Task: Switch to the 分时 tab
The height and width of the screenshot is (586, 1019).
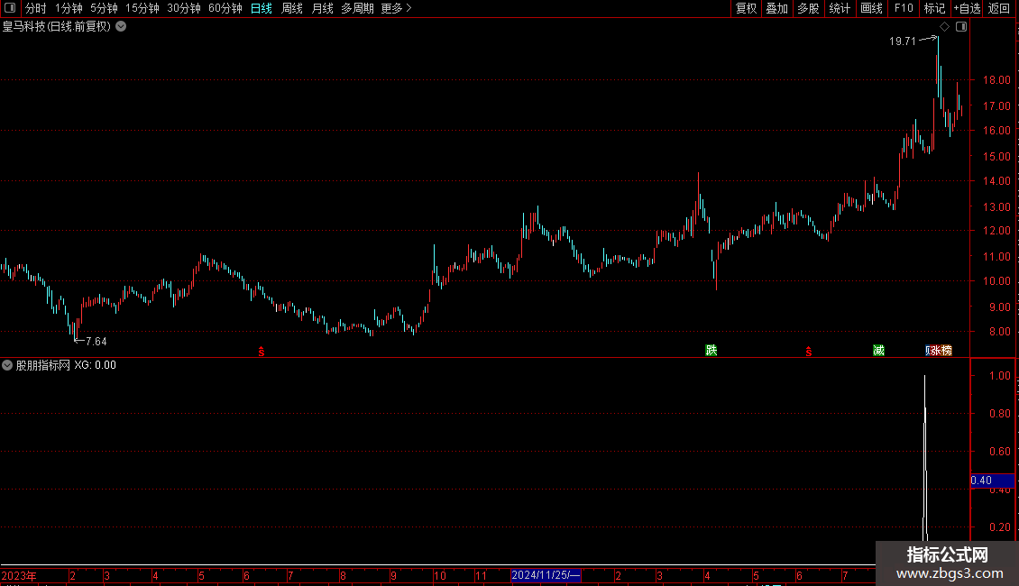Action: (x=36, y=8)
